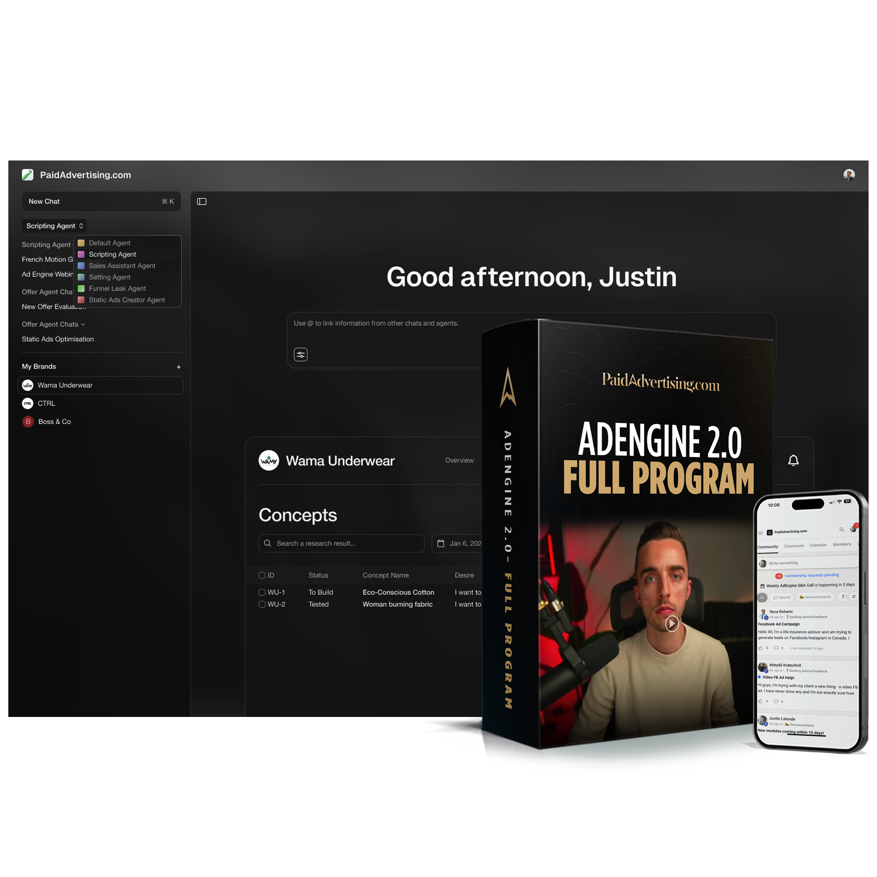Viewport: 877px width, 877px height.
Task: Open the French Motion chat
Action: (47, 259)
